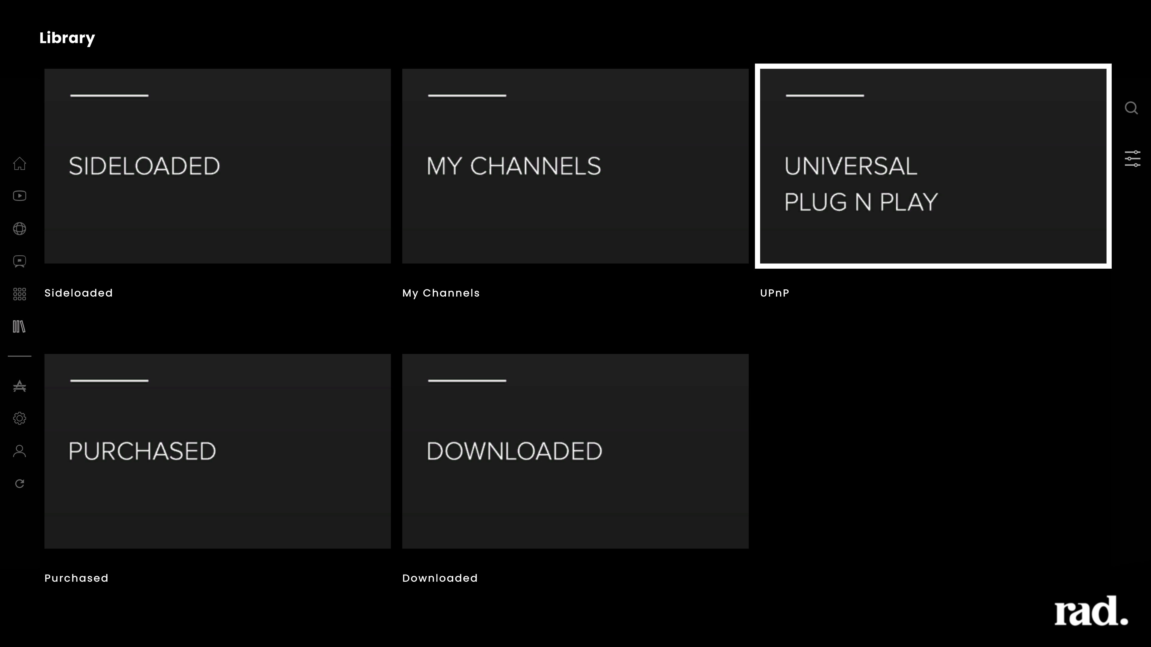Screen dimensions: 1151x647
Task: Open the UNIVERSAL PLUG N PLAY tile
Action: coord(933,166)
